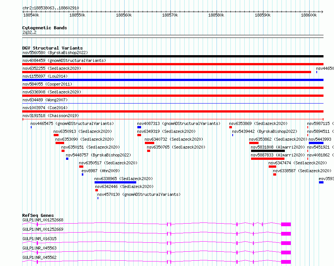Click the red bar under nsv6350913
This screenshot has height=266, width=334.
56,135
